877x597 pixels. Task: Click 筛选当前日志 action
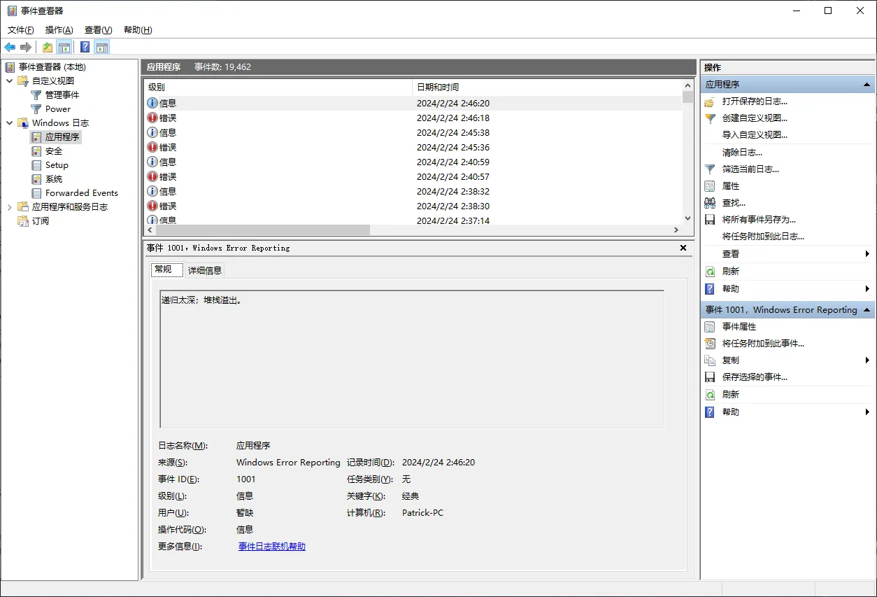click(750, 169)
